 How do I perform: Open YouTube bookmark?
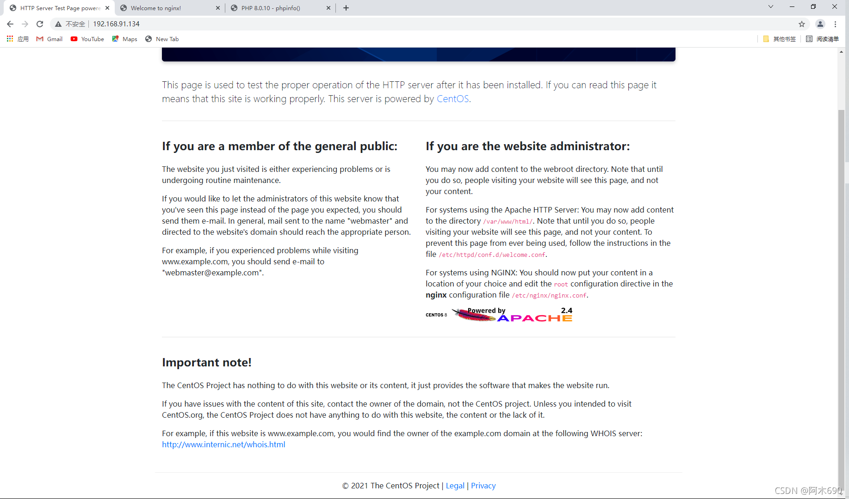[x=87, y=39]
